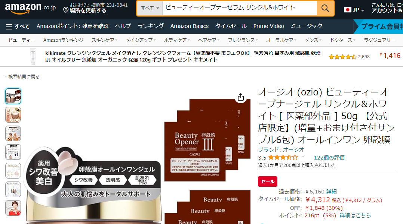Open タイムセール in navigation bar

(x=231, y=26)
